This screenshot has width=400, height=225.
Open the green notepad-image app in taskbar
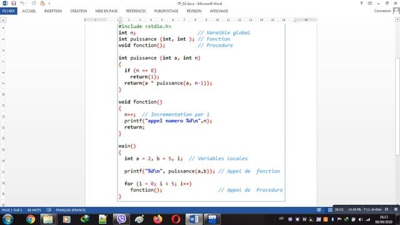click(x=102, y=219)
